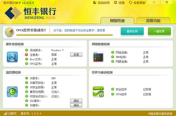Image resolution: width=176 pixels, height=116 pixels.
Task: Click the IE shield browser detection icon
Action: (x=12, y=92)
